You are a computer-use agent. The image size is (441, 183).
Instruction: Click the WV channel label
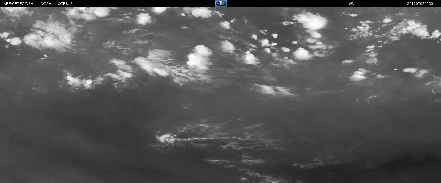tap(351, 4)
